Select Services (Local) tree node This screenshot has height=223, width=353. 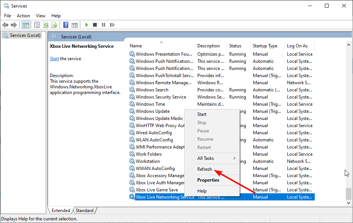22,35
